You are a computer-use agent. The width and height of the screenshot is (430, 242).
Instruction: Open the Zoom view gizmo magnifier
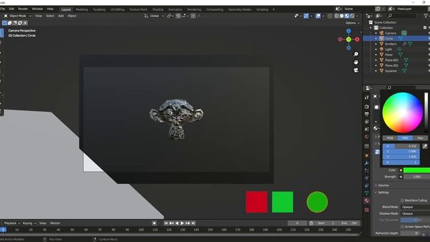click(356, 54)
